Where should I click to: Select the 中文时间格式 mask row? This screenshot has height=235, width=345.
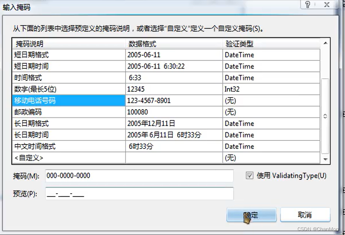(61, 146)
